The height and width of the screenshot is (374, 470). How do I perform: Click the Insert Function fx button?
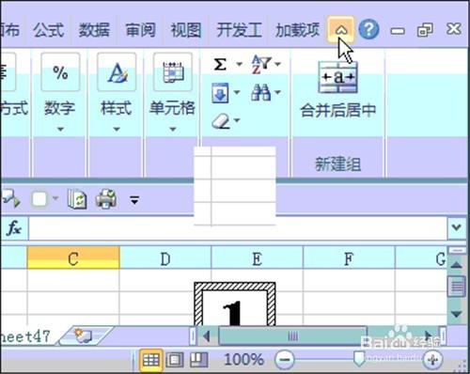coord(14,227)
